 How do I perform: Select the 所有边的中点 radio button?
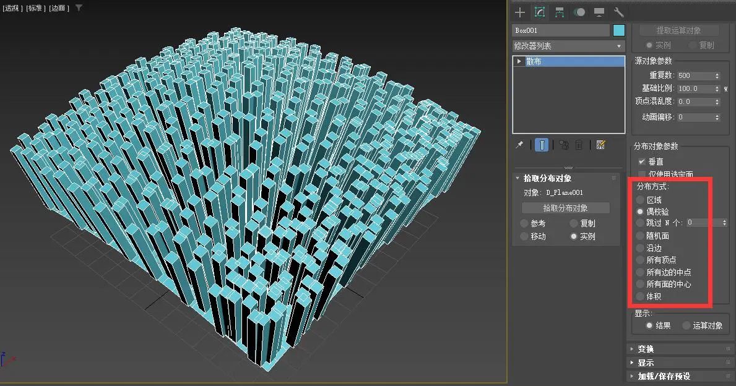[x=640, y=272]
